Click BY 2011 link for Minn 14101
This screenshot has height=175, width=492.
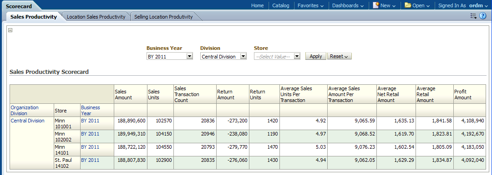90,147
